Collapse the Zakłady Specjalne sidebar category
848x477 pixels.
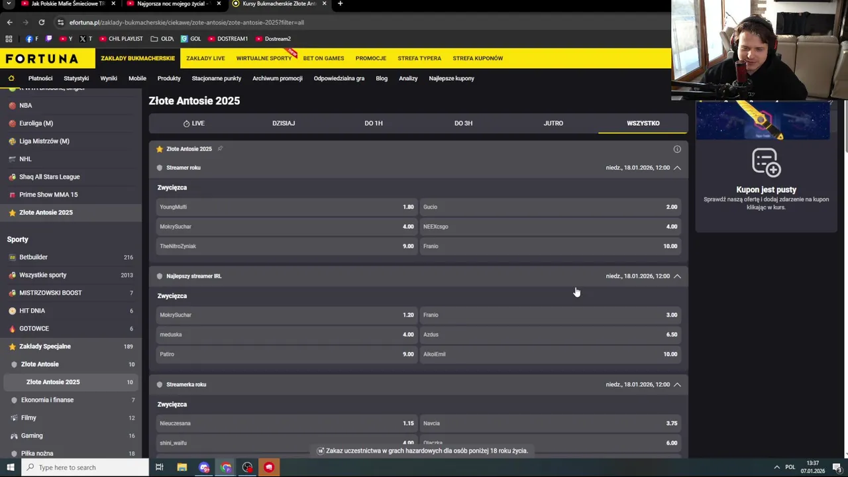click(x=71, y=346)
